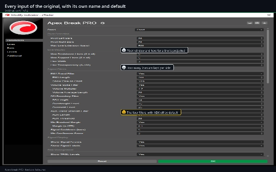Viewport: 276px width, 172px height.
Task: Open the EMA Trend Filter dropdown
Action: 200,73
